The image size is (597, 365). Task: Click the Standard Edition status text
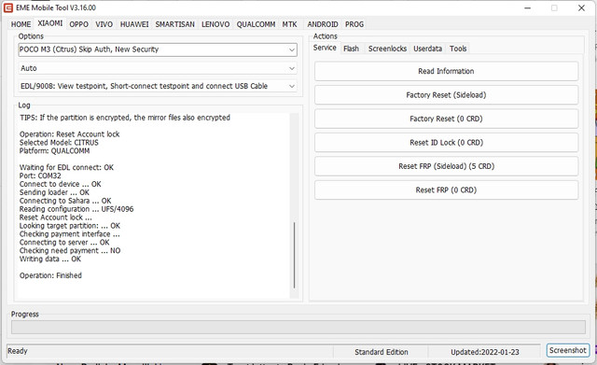pyautogui.click(x=382, y=352)
